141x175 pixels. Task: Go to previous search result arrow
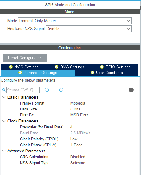pyautogui.click(x=47, y=90)
